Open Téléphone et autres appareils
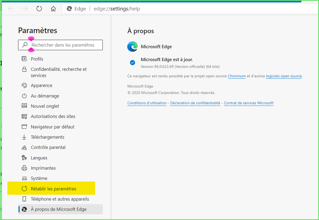 tap(60, 199)
